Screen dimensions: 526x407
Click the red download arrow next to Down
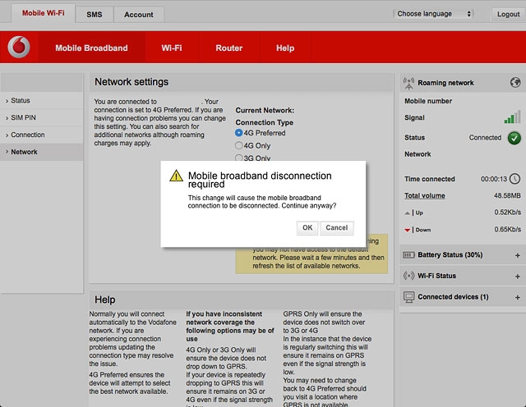tap(407, 230)
